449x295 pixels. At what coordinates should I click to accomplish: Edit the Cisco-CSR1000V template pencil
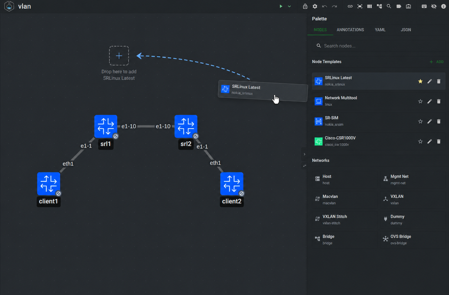point(430,141)
